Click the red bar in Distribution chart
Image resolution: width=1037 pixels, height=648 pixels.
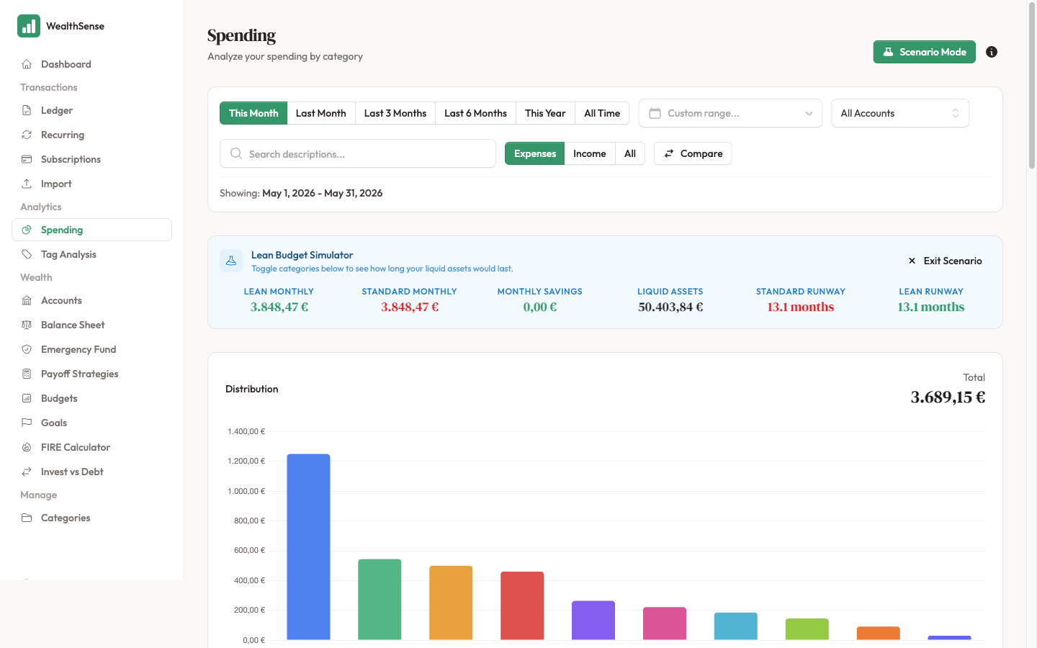522,606
